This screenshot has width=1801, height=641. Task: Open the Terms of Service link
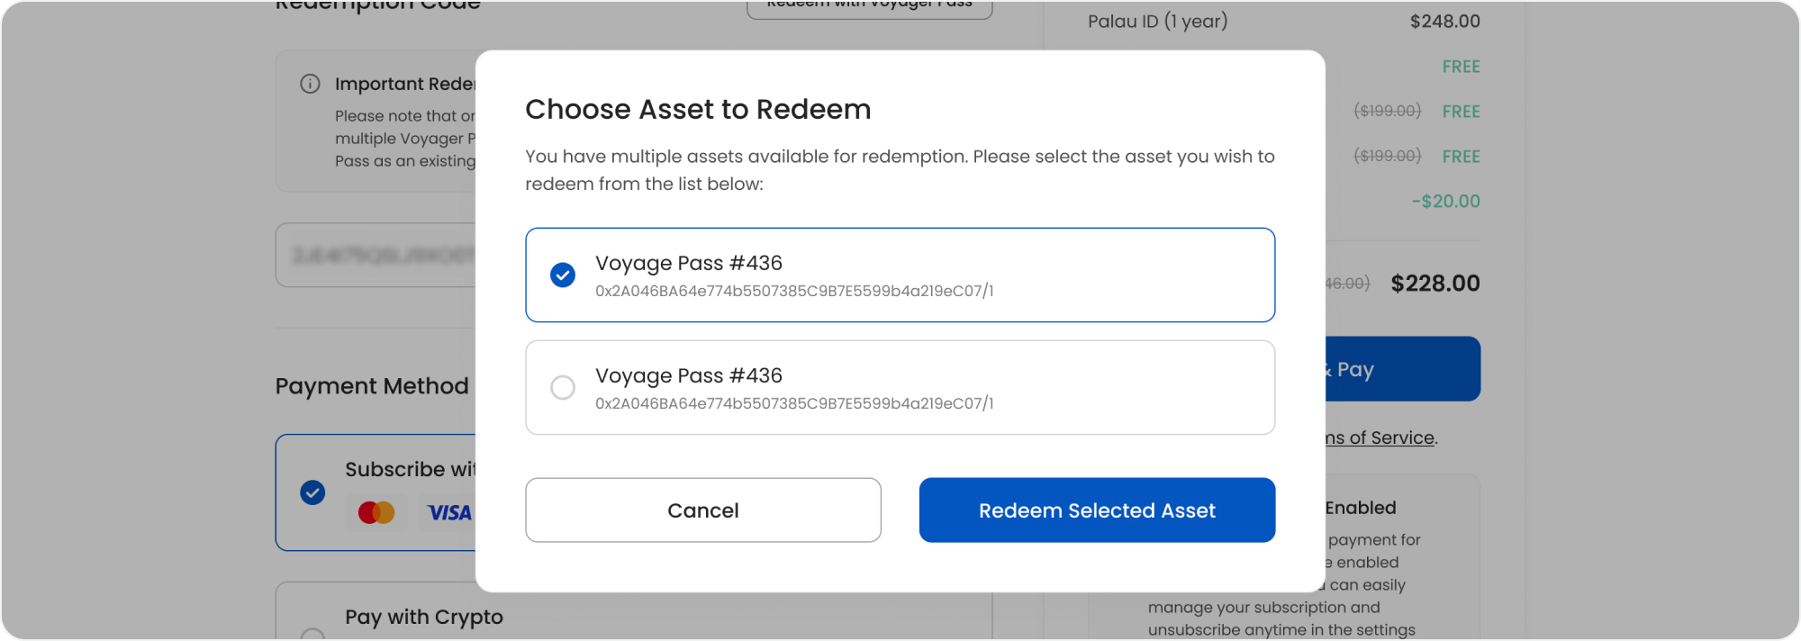tap(1380, 438)
